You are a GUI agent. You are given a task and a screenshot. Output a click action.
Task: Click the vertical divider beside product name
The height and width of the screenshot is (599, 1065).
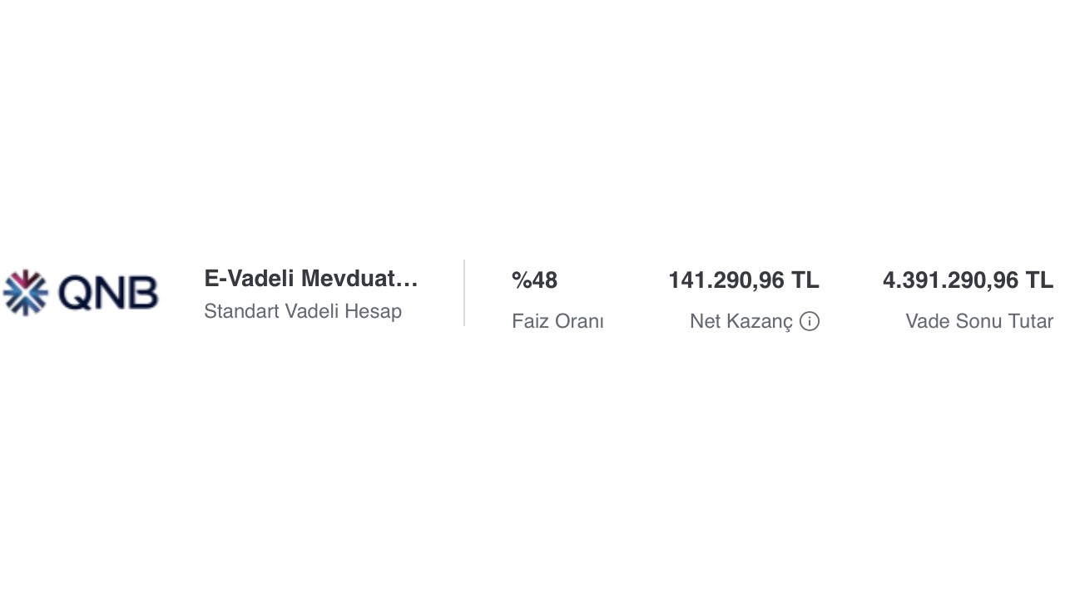[x=464, y=293]
